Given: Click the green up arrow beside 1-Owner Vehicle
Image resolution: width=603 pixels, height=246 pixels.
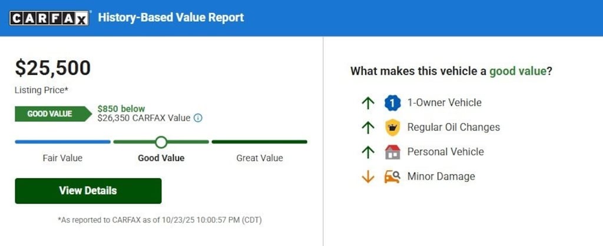Looking at the screenshot, I should 368,103.
